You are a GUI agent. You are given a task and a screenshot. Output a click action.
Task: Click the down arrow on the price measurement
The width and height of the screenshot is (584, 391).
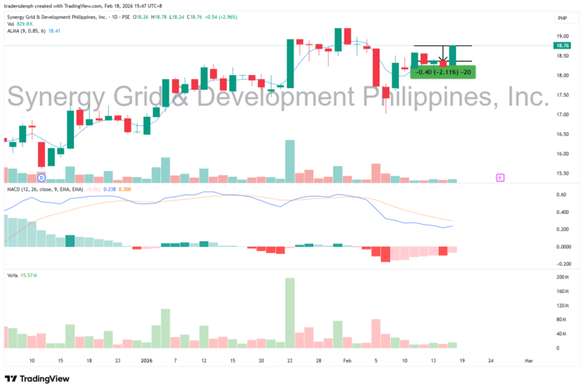coord(443,57)
